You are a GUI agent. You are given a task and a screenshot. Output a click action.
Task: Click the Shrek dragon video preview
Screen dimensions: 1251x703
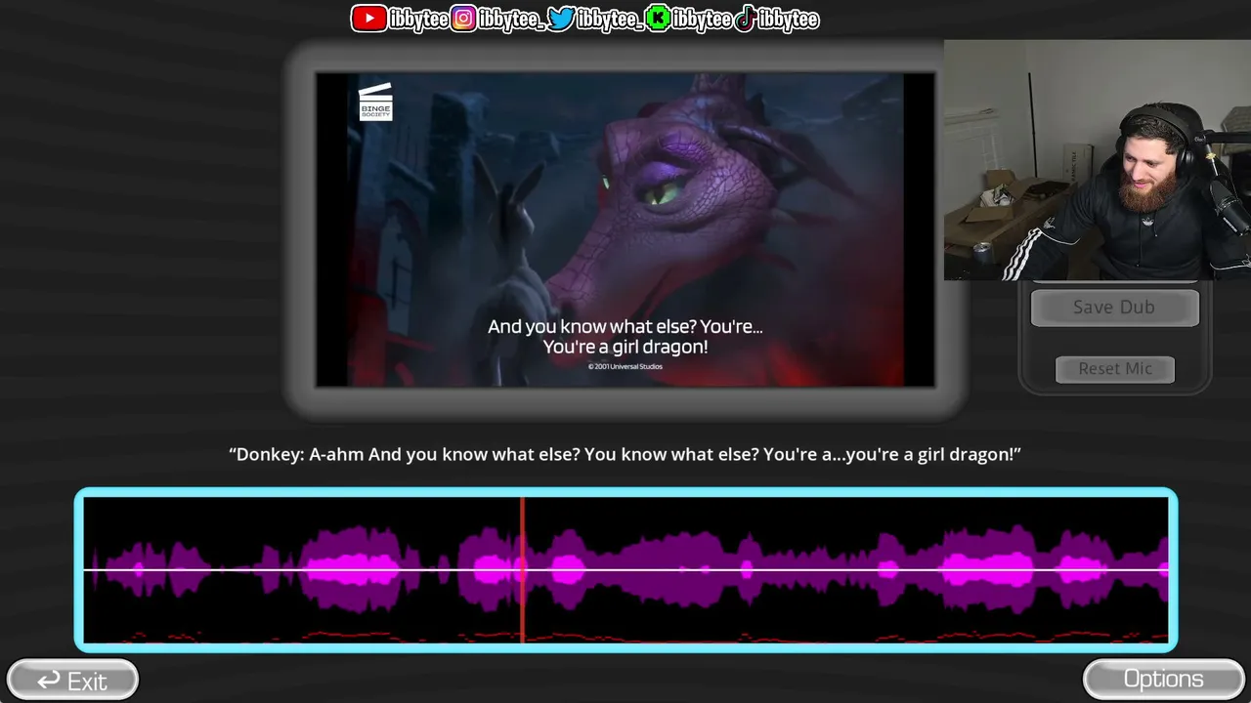point(625,229)
